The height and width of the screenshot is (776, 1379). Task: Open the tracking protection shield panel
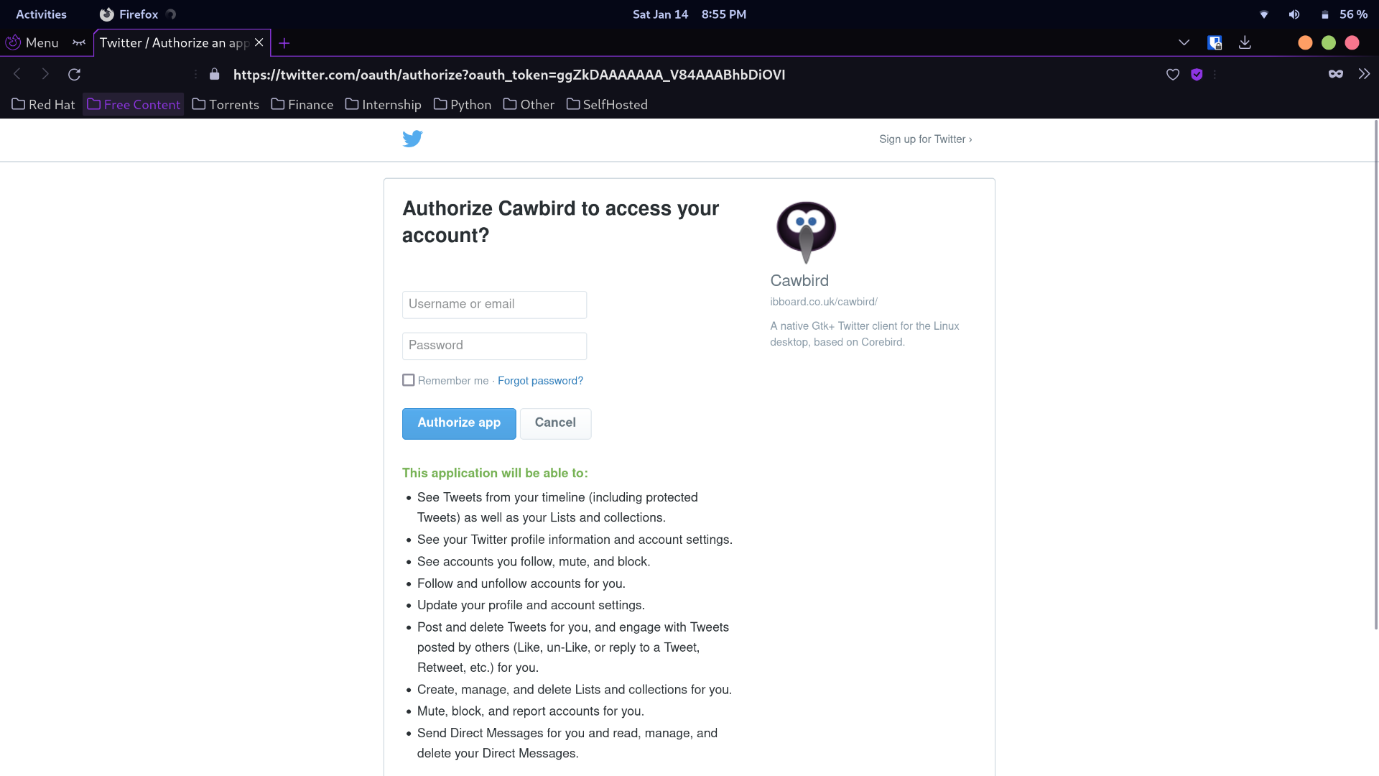tap(1197, 75)
